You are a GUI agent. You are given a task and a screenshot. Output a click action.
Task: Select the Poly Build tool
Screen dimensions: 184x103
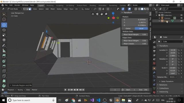(4, 81)
